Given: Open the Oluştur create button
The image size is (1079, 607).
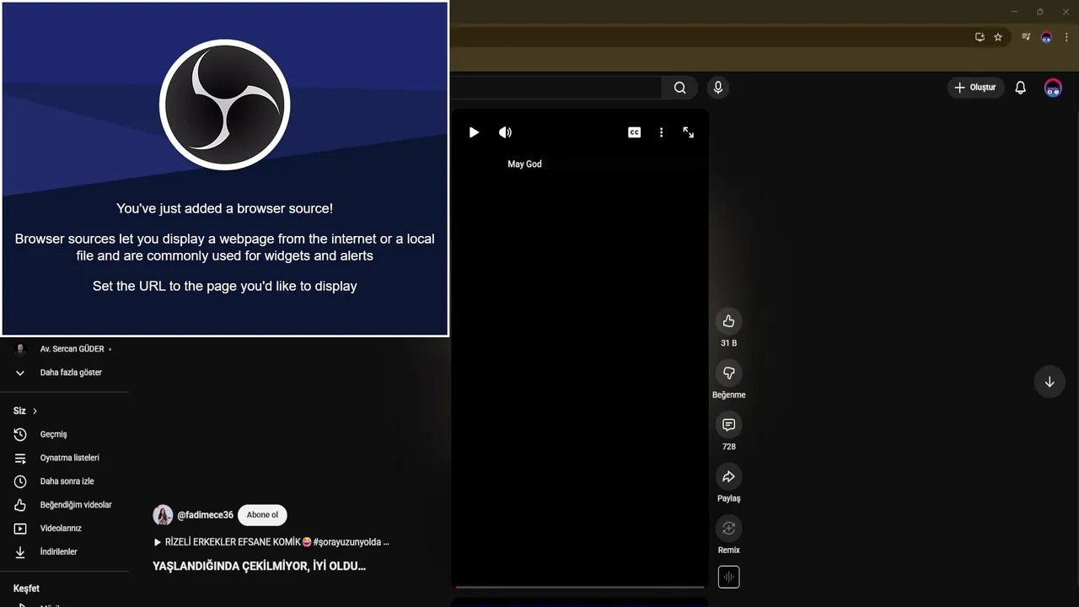Looking at the screenshot, I should click(x=975, y=88).
